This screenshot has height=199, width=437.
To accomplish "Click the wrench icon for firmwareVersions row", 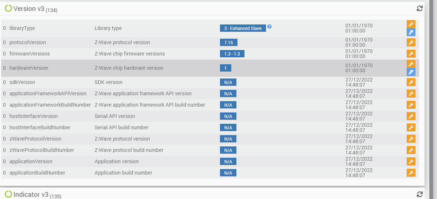I will [411, 54].
